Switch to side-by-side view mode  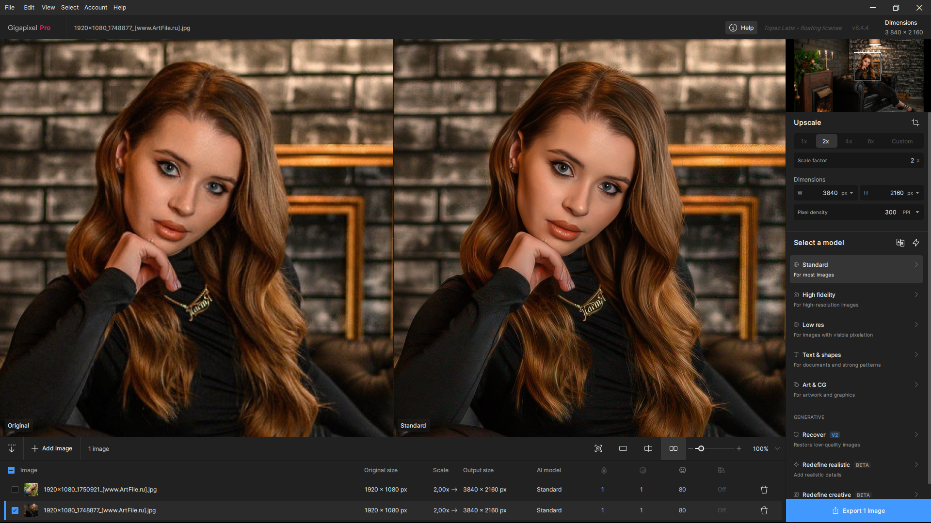674,448
